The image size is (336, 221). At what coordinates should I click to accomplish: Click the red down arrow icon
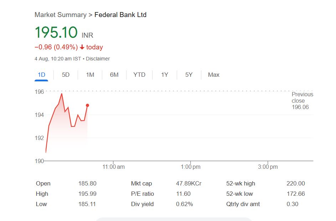(x=82, y=47)
